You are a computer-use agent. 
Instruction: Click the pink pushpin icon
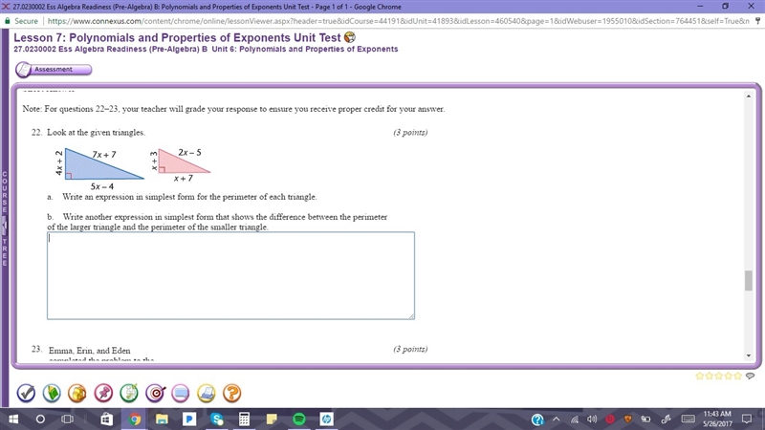click(103, 393)
